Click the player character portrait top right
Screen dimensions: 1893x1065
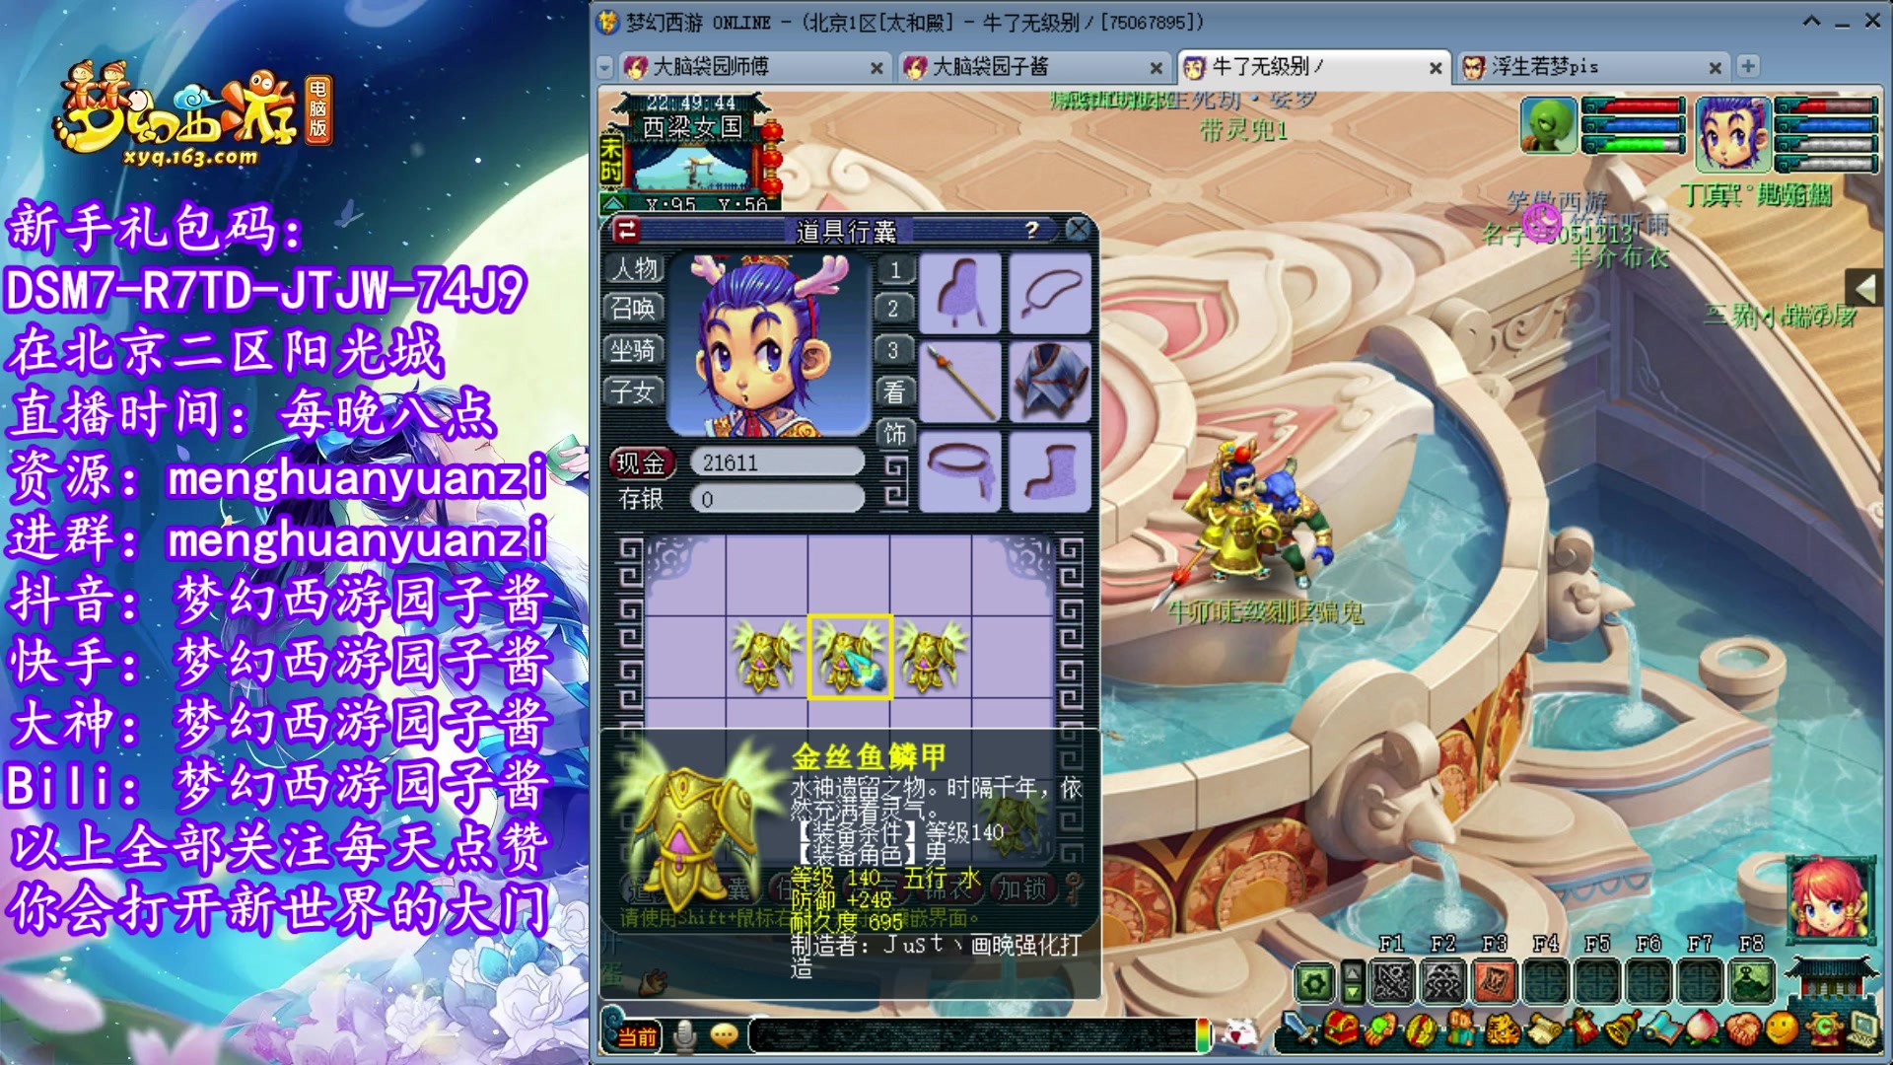coord(1732,132)
